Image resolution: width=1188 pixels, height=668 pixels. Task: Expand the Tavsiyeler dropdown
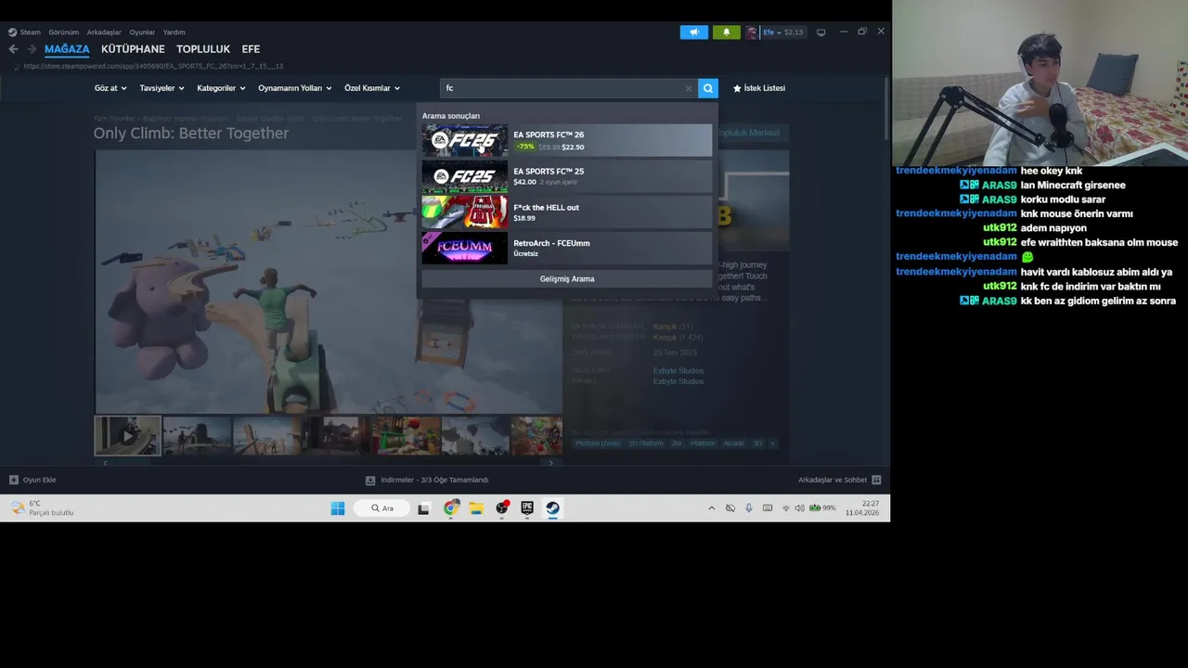pos(161,88)
